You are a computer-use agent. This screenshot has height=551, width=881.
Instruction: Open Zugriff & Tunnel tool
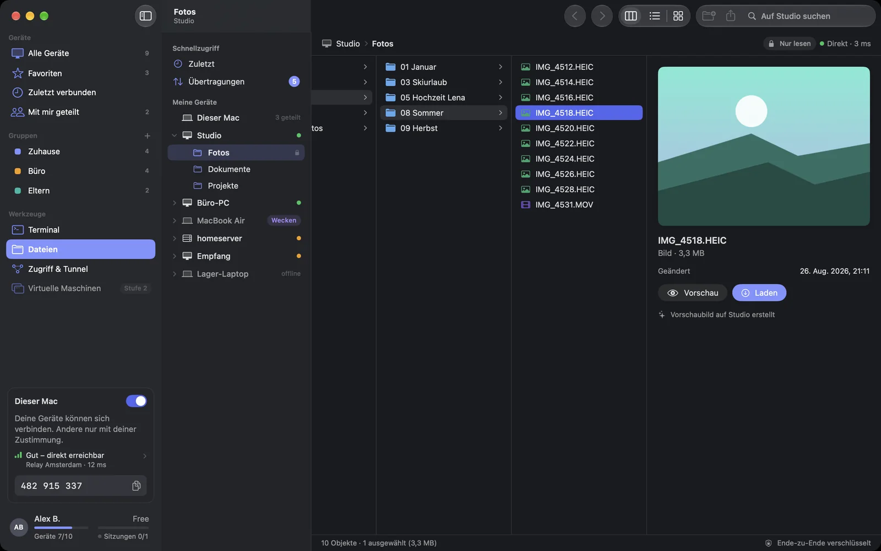[x=80, y=269]
